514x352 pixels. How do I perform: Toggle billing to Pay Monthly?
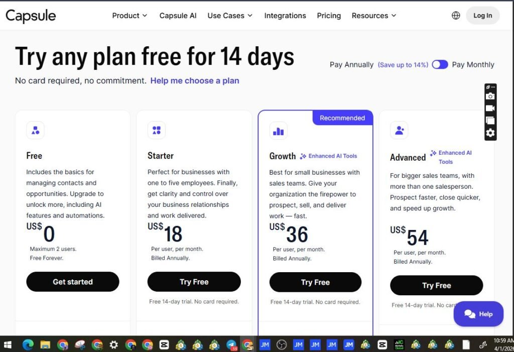click(x=440, y=64)
